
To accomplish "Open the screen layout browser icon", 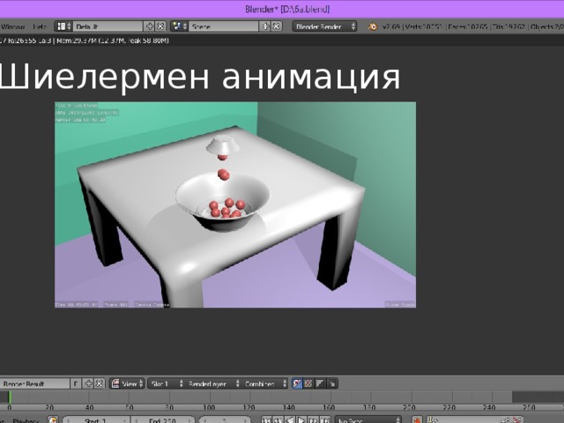I will (x=63, y=26).
